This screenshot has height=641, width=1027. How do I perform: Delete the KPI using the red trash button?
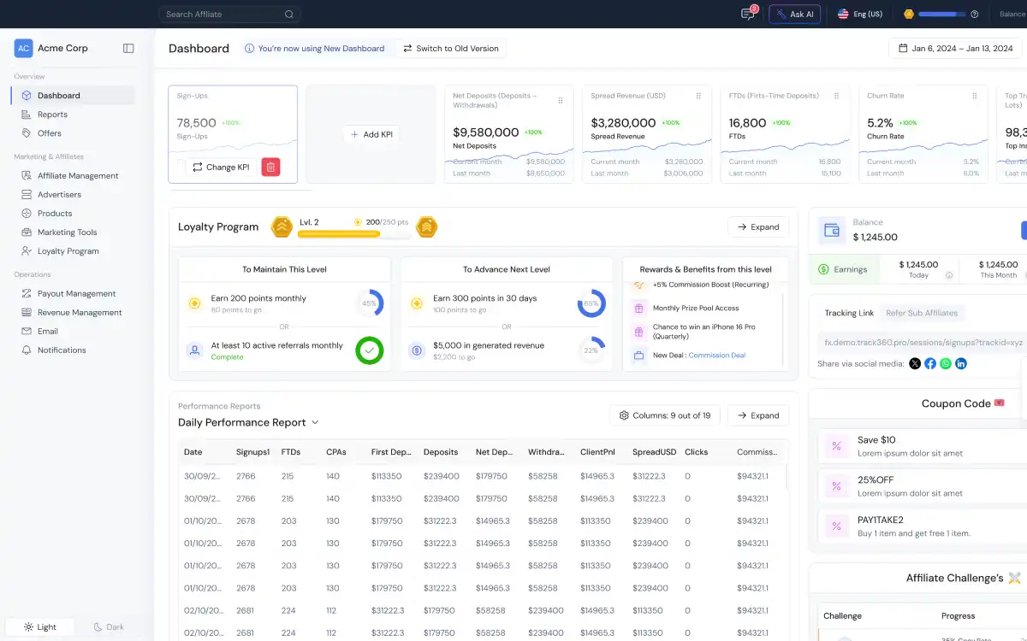(271, 168)
